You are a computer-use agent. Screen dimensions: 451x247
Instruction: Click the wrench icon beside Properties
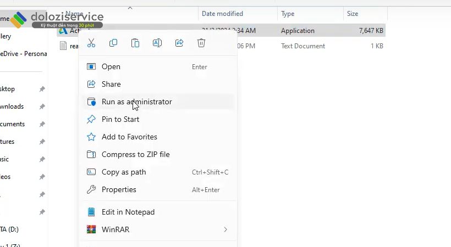(91, 189)
